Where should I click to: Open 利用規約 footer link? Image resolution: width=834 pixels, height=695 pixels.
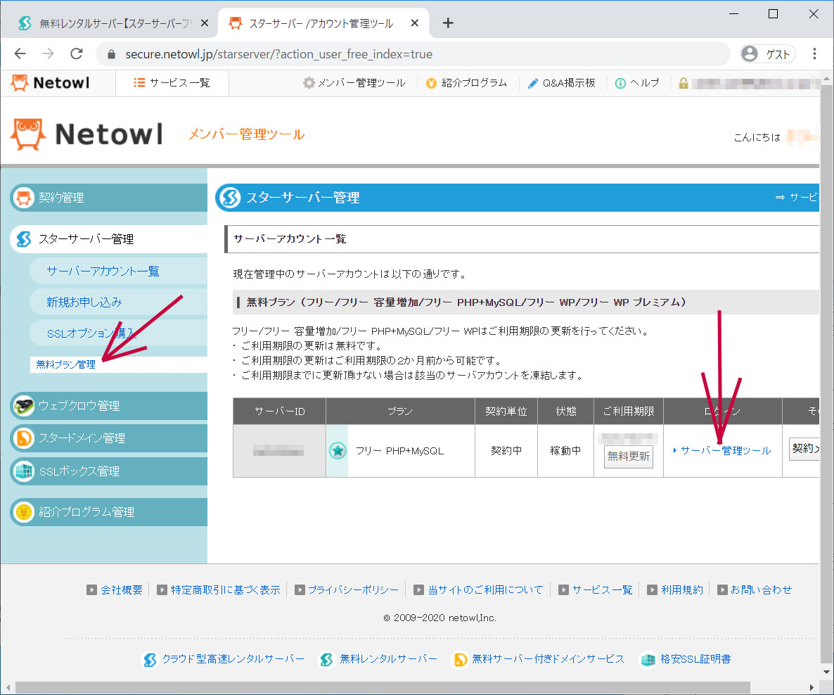click(682, 589)
